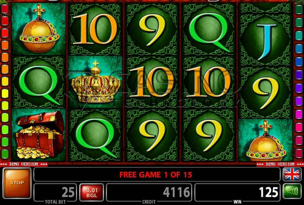
Task: Click the Credit display showing 4116
Action: (x=149, y=193)
